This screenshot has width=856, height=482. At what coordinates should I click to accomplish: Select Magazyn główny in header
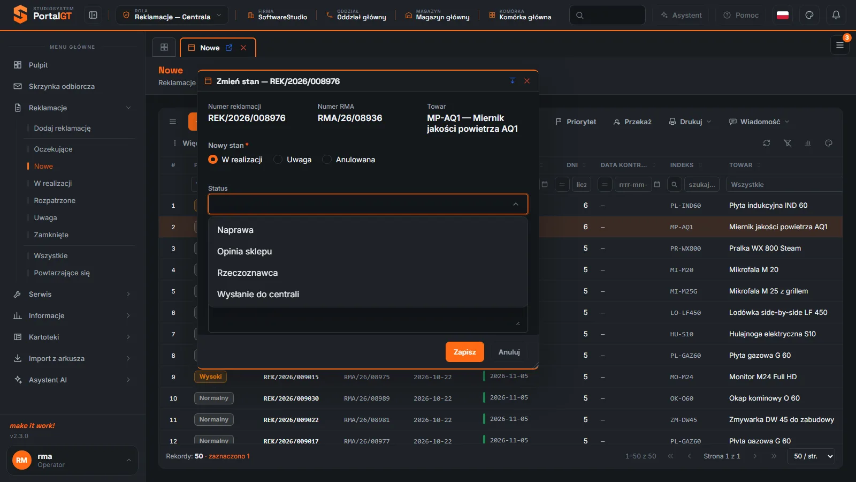click(438, 15)
